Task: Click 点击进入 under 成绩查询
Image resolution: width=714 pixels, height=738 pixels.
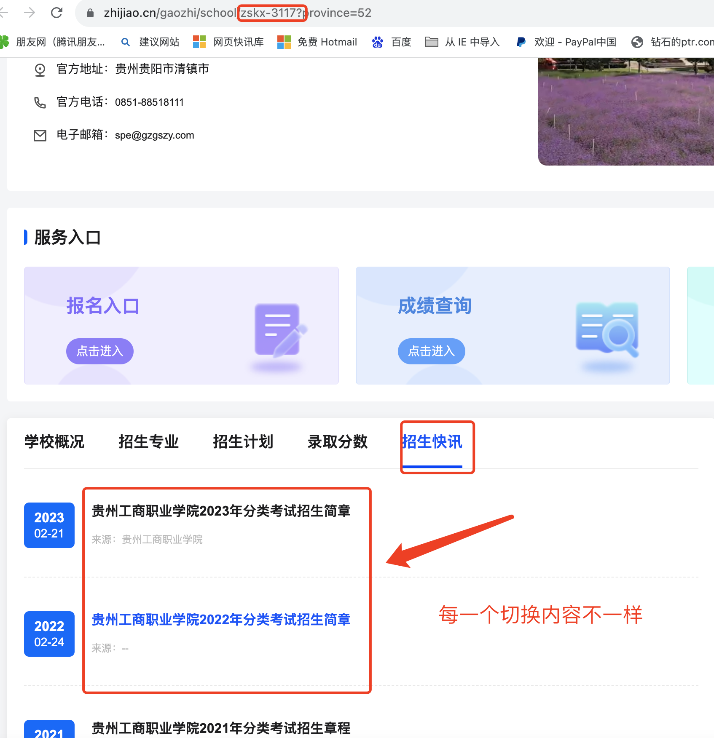Action: tap(432, 351)
